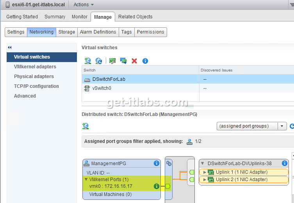The width and height of the screenshot is (294, 203).
Task: Expand Uplink 1 (1 NIC Adapter)
Action: click(x=205, y=172)
